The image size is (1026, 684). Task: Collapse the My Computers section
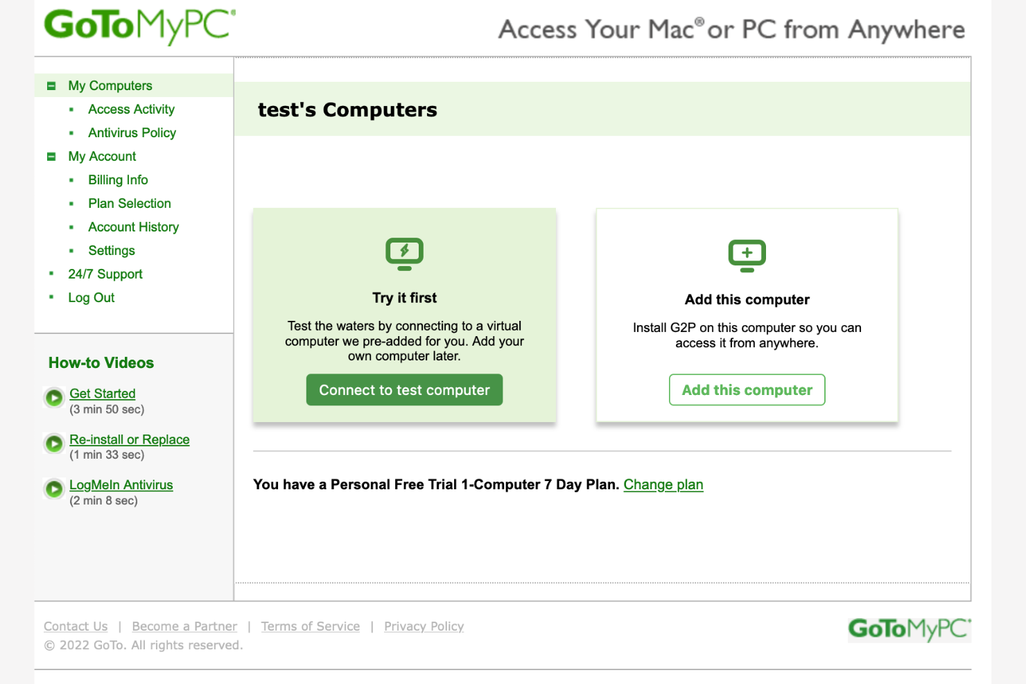pos(51,85)
